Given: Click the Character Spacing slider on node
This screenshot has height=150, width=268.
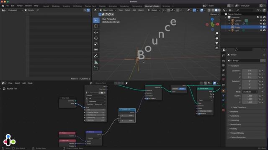Looking at the screenshot, I should click(x=96, y=112).
